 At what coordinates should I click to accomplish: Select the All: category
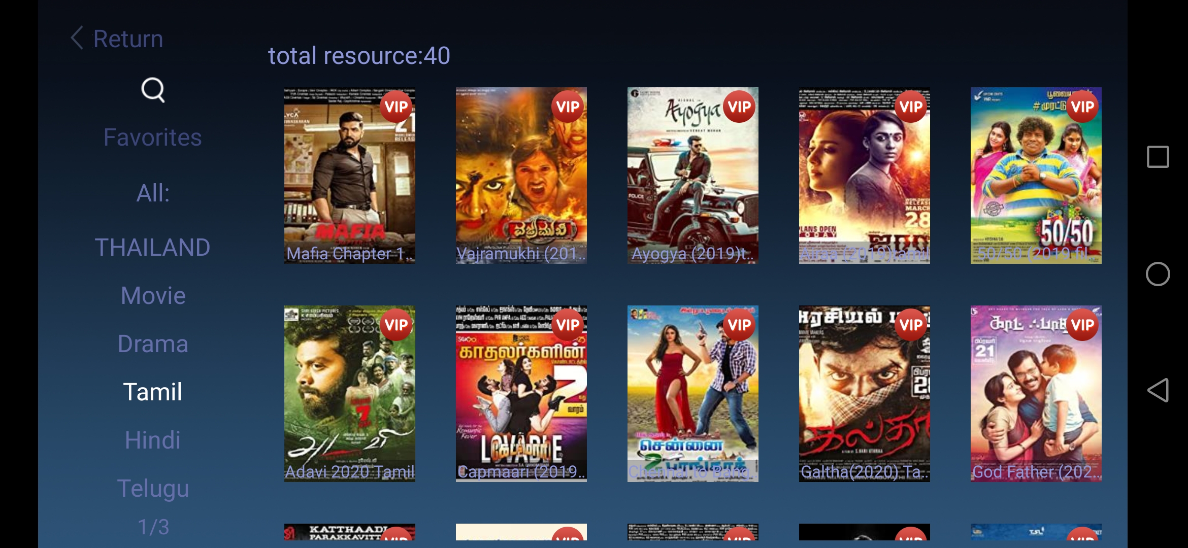(153, 193)
